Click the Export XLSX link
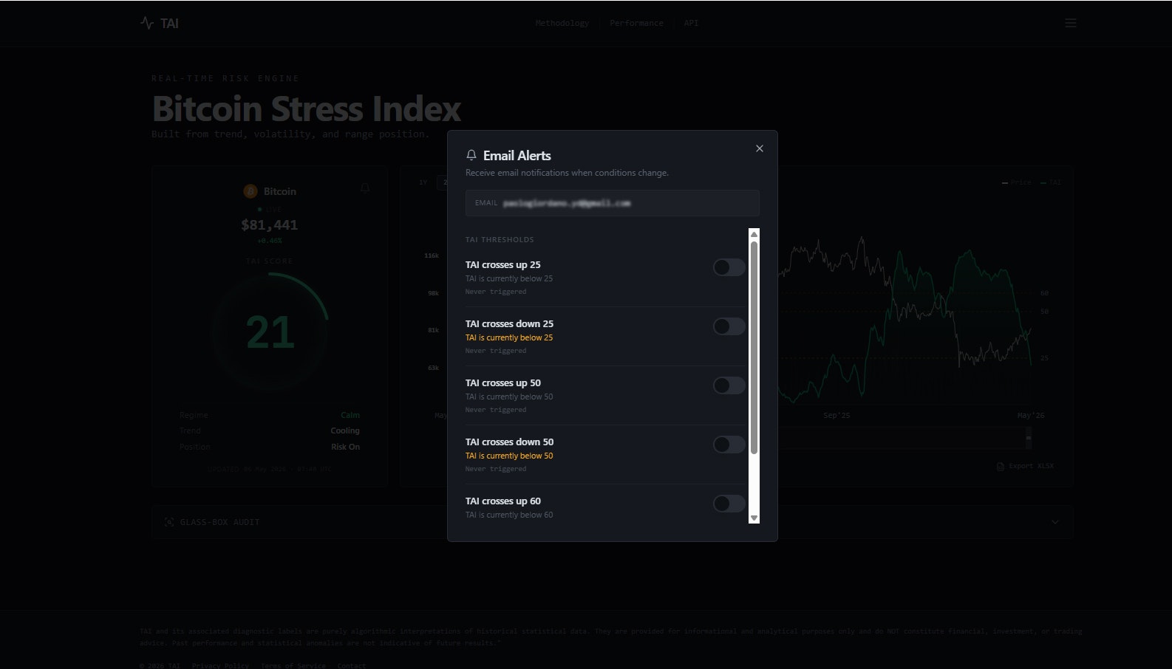Viewport: 1172px width, 669px height. point(1025,466)
